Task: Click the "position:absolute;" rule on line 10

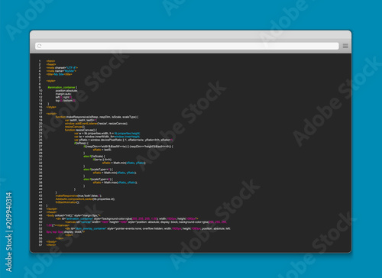Action: [66, 91]
